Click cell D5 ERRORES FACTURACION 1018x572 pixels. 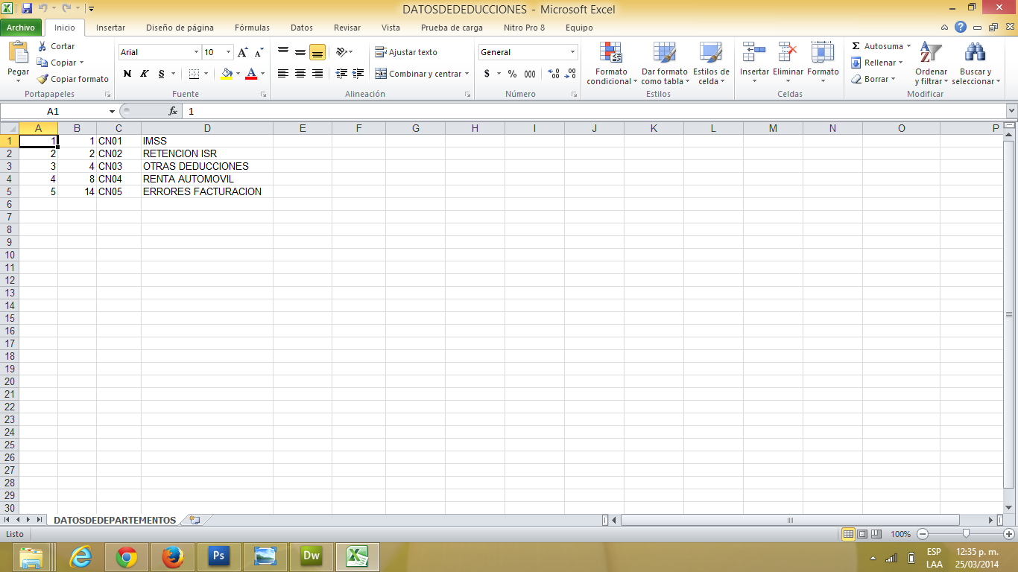[203, 191]
